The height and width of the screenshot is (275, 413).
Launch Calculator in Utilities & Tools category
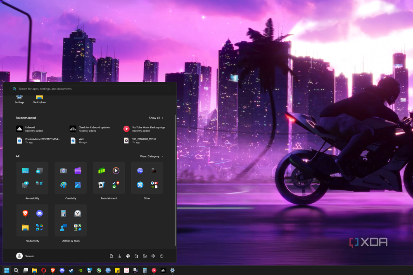64,213
